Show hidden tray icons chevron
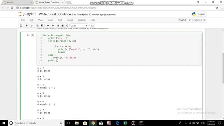 [186, 123]
